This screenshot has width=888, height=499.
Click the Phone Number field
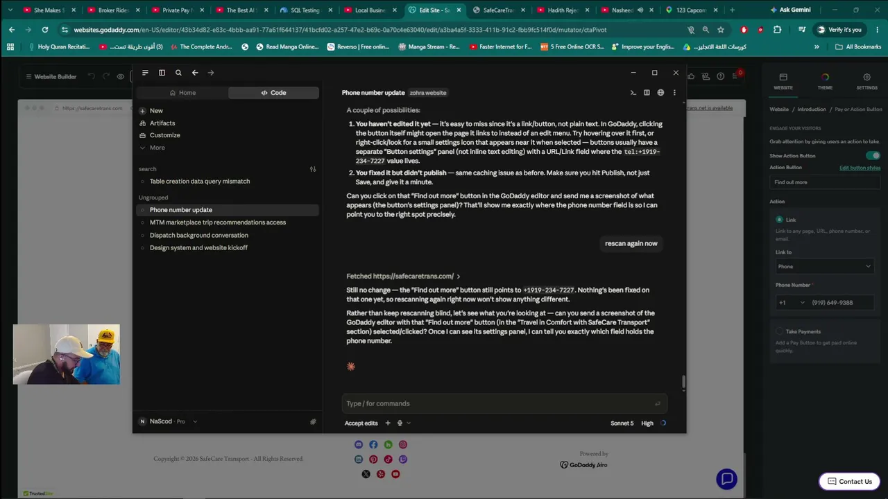842,302
